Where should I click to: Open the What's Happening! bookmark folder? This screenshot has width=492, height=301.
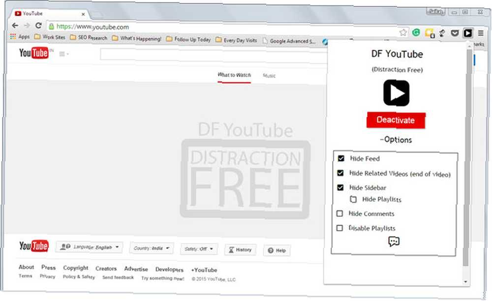click(x=137, y=38)
